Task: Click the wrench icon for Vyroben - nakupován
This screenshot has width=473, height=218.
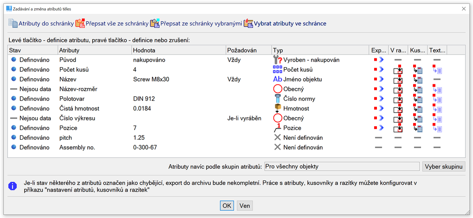Action: 277,60
